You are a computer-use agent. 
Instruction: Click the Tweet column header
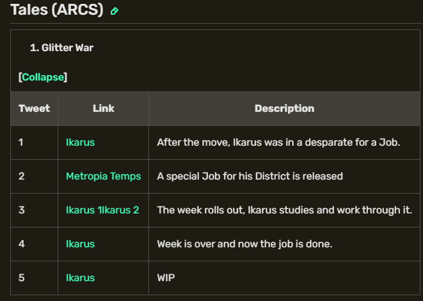34,108
